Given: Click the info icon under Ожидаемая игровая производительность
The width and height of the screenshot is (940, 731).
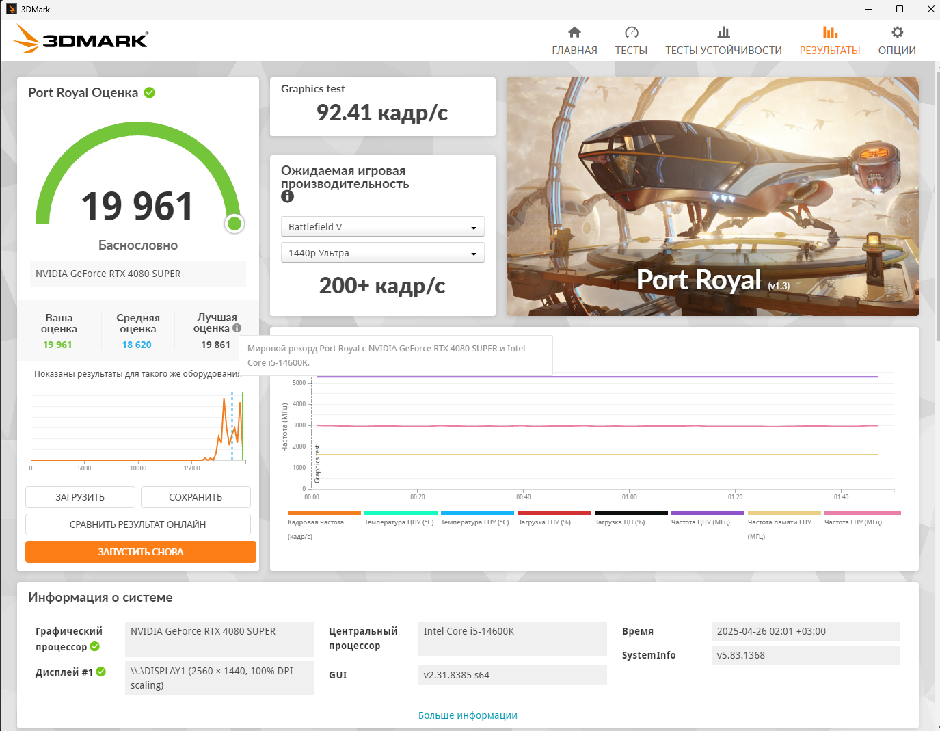Looking at the screenshot, I should [x=287, y=197].
